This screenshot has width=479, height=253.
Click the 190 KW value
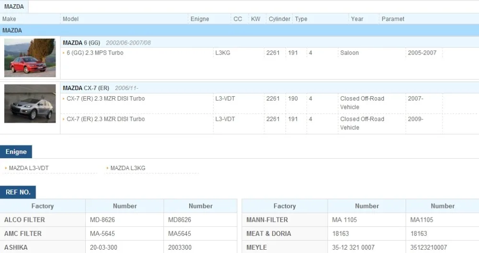293,99
